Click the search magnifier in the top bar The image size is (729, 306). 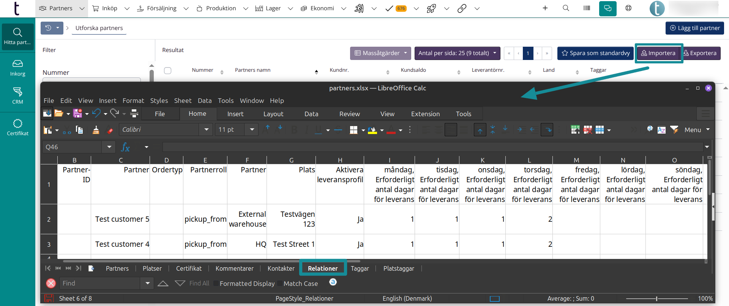pos(566,8)
